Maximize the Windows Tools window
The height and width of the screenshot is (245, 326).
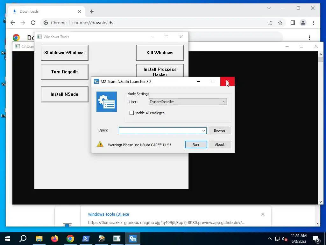[x=166, y=37]
